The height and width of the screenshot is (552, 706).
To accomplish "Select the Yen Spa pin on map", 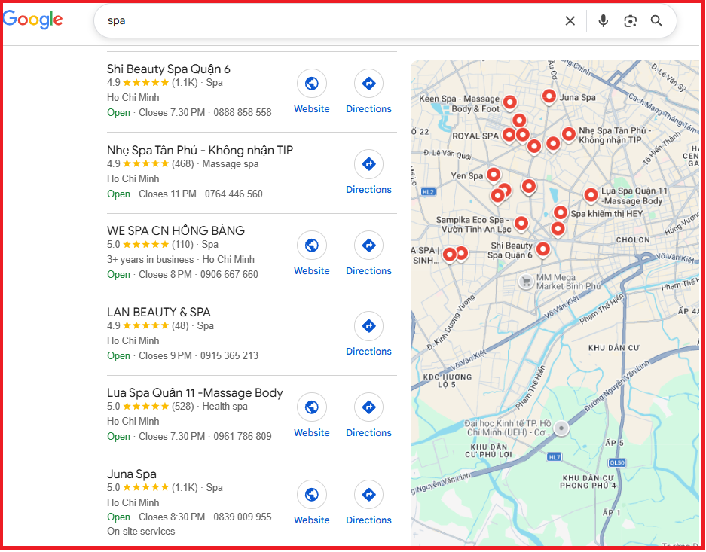I will point(494,175).
